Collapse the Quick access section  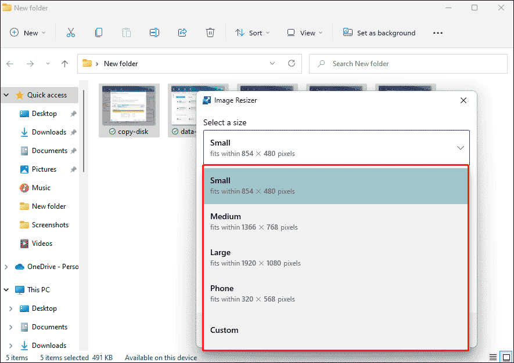pyautogui.click(x=6, y=95)
